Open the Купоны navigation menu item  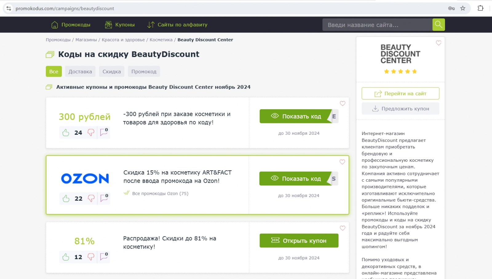pyautogui.click(x=120, y=25)
